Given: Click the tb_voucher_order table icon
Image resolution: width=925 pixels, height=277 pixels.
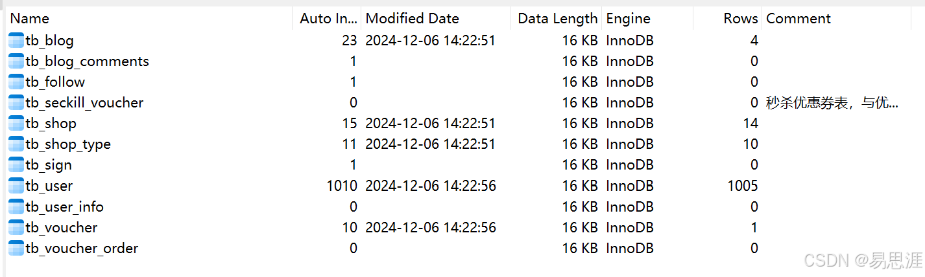Looking at the screenshot, I should click(16, 249).
